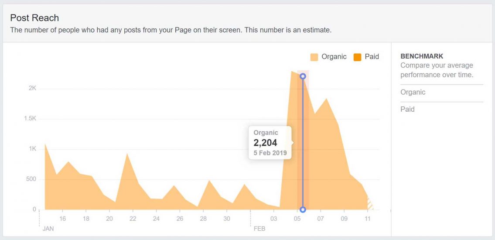Click the 16 date label on the x-axis
The height and width of the screenshot is (240, 495).
(62, 219)
